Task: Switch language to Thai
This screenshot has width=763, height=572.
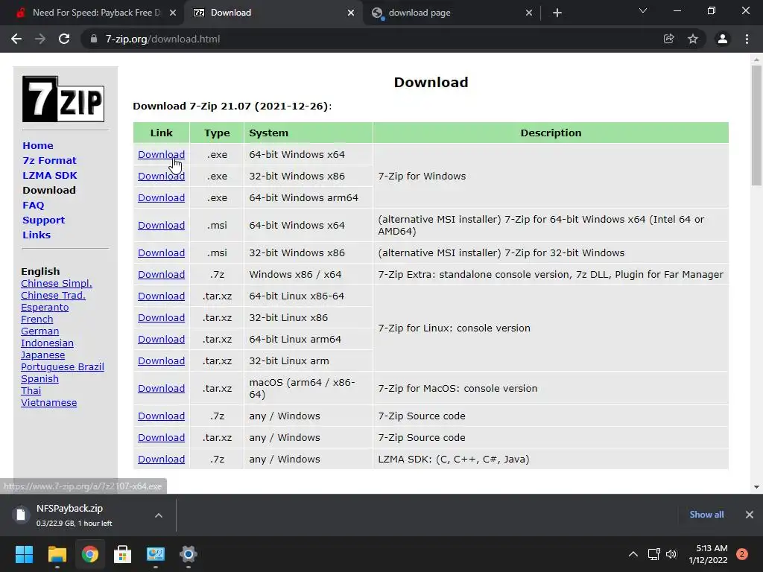Action: (x=31, y=390)
